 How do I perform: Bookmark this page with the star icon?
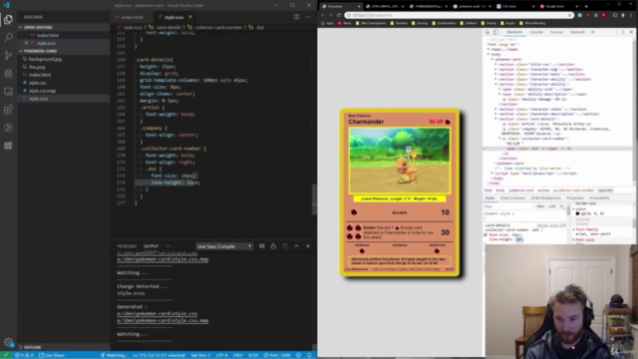click(569, 15)
